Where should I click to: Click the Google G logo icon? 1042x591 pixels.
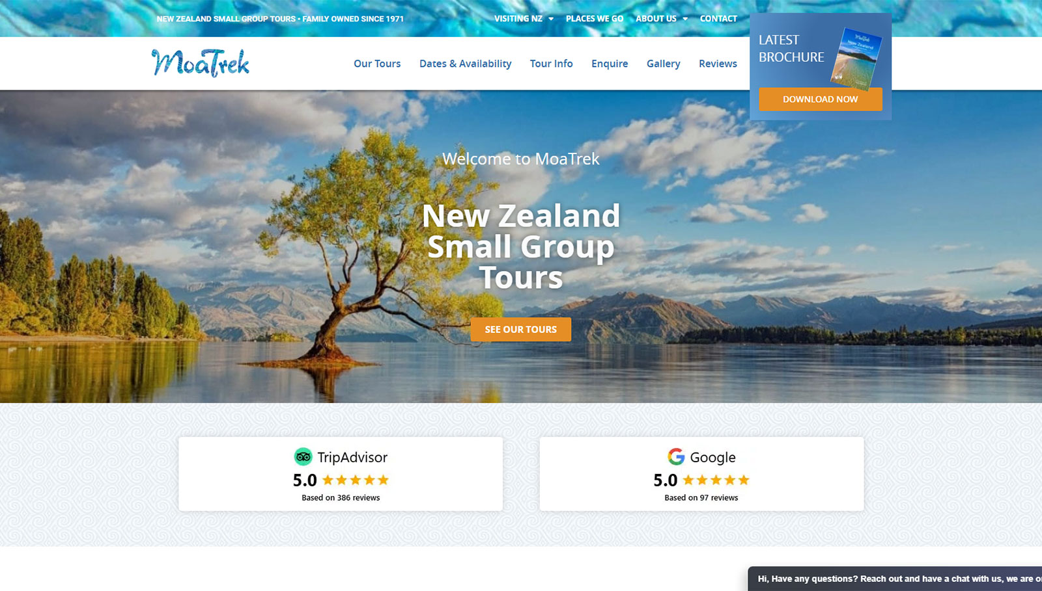(x=676, y=457)
